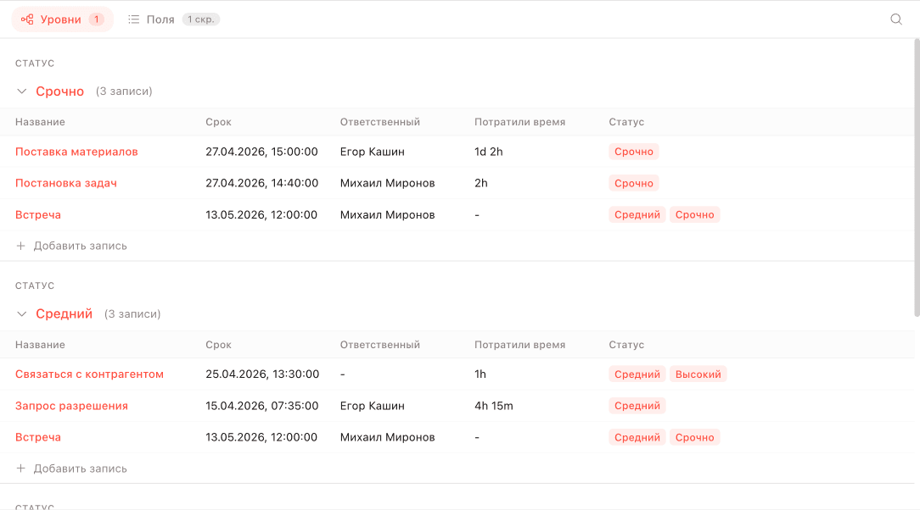Click Срок header in Срочно table
The height and width of the screenshot is (510, 920).
[218, 122]
